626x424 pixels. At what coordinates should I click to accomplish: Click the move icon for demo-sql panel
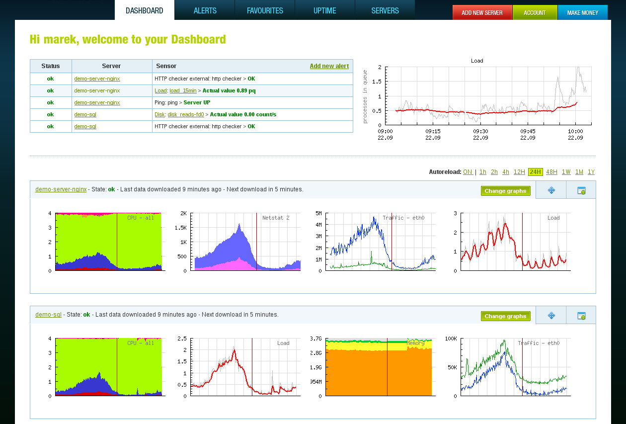[551, 316]
